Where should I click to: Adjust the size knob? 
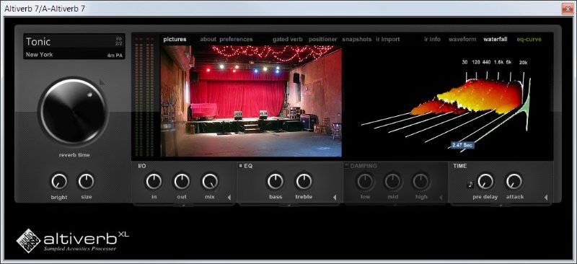(x=87, y=181)
